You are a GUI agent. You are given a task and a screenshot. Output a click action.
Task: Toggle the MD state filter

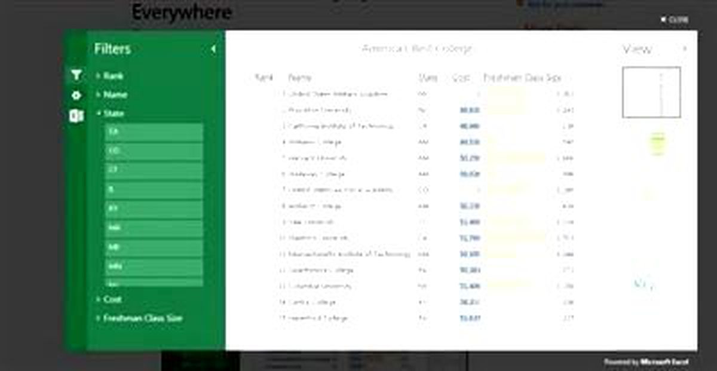coord(154,247)
